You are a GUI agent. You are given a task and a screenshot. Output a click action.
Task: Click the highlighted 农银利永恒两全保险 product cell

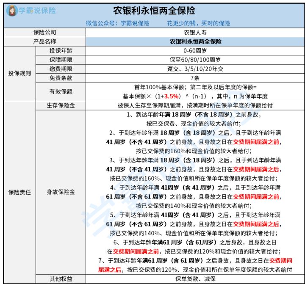pyautogui.click(x=195, y=41)
